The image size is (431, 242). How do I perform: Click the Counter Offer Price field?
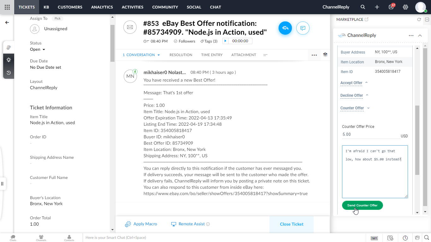tap(371, 135)
